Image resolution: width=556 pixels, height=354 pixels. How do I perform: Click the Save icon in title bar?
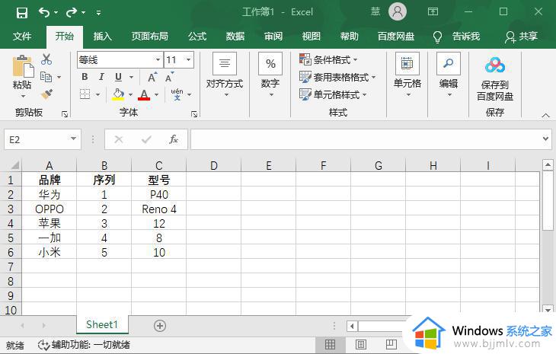tap(22, 13)
